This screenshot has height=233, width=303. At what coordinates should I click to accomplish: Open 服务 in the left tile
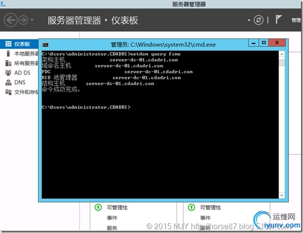(x=112, y=228)
